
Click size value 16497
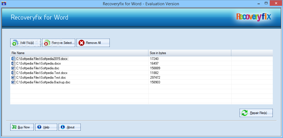point(154,63)
